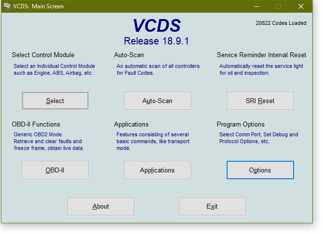Close the VCDS window with X
Screen dimensions: 323x234
[301, 6]
